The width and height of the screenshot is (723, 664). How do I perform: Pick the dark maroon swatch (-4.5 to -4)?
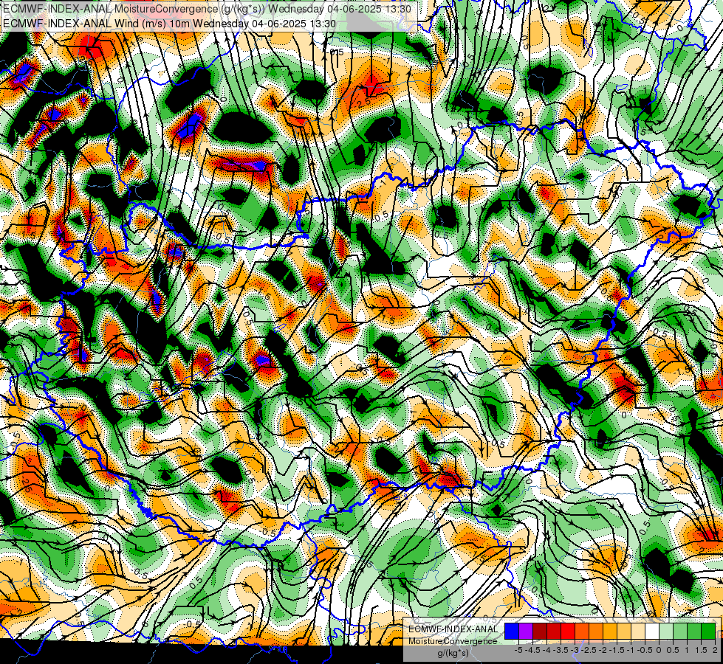540,632
